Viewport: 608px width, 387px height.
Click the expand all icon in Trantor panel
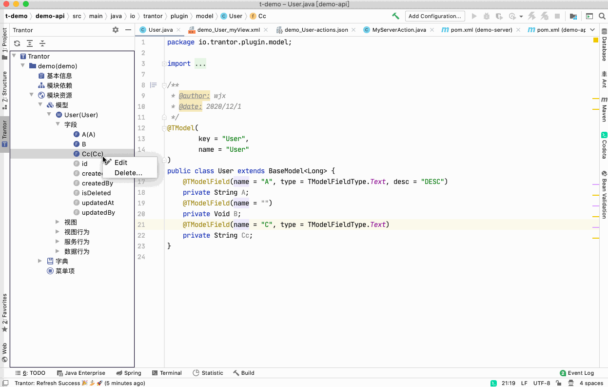(x=30, y=43)
